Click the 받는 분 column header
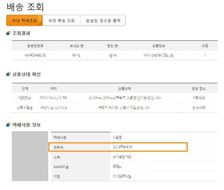The height and width of the screenshot is (190, 224). [113, 46]
